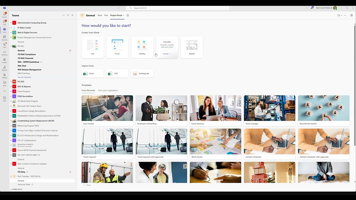
Task: Select the Event itinerary template
Action: click(215, 111)
